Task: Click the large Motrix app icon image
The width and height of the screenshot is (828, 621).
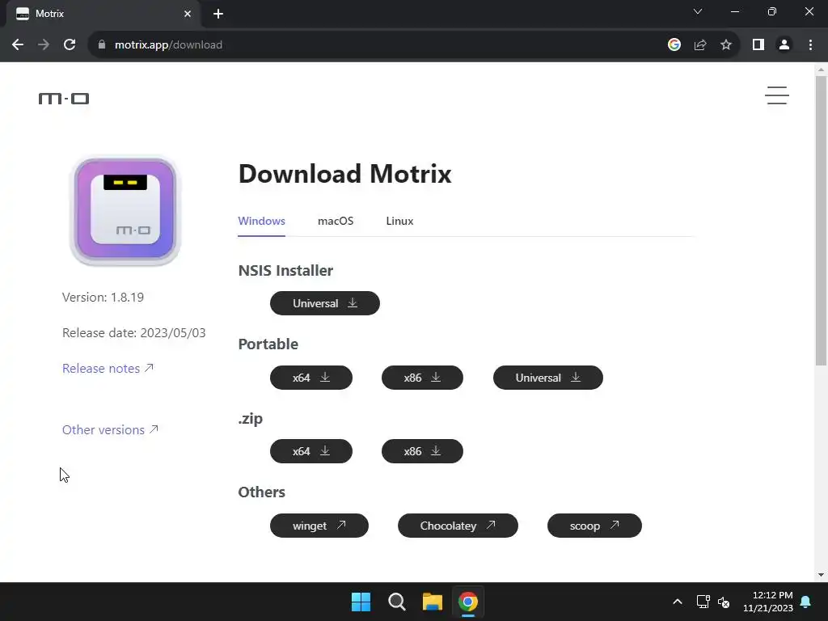Action: point(125,210)
